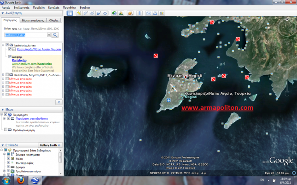Viewport: 297px width, 185px height.
Task: Click the airport icon on Megisti island
Action: click(169, 100)
